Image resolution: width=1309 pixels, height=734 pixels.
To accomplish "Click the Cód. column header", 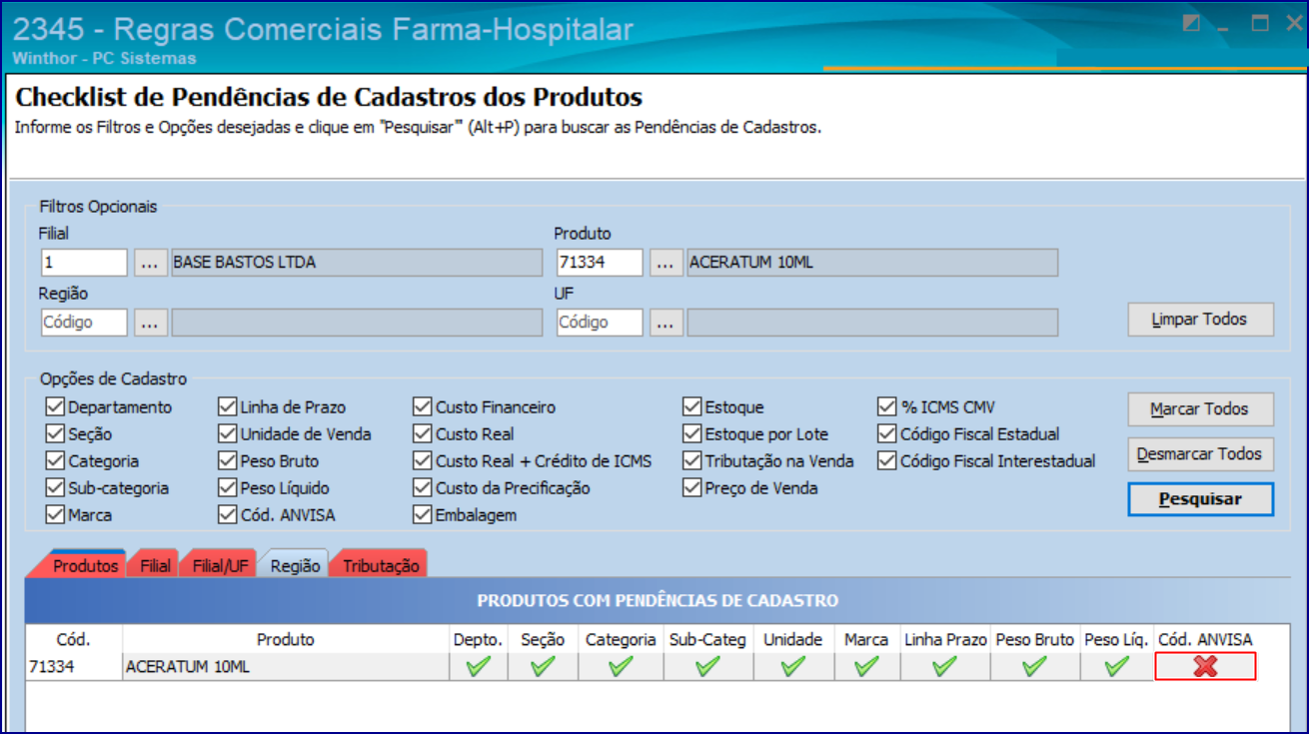I will 74,640.
